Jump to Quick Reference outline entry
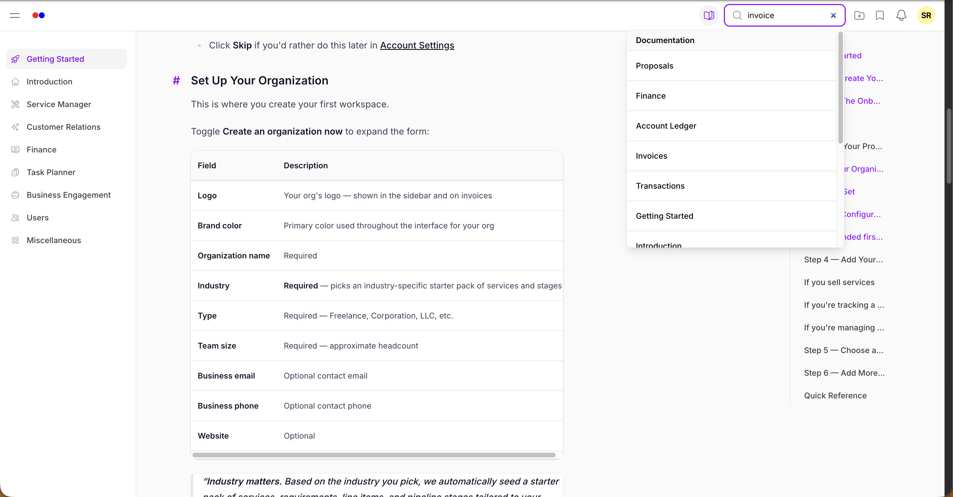The width and height of the screenshot is (953, 497). click(x=835, y=396)
